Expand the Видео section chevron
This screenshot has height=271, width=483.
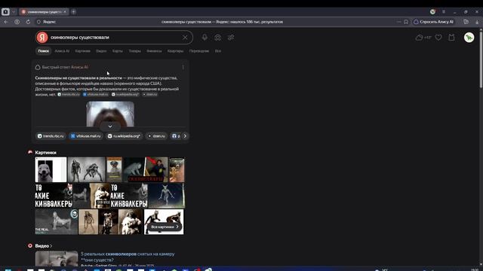(x=51, y=246)
